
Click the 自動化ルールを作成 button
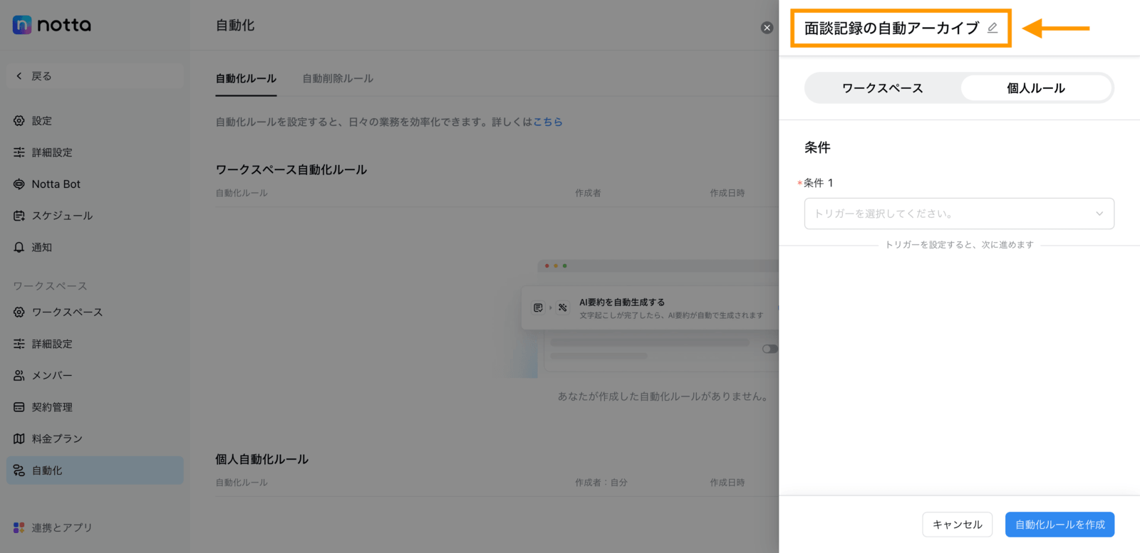click(x=1060, y=525)
